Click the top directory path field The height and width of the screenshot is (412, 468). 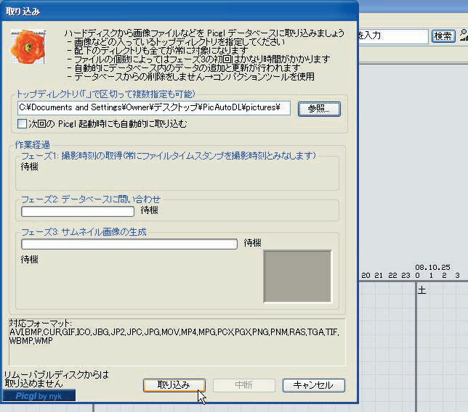[x=154, y=107]
